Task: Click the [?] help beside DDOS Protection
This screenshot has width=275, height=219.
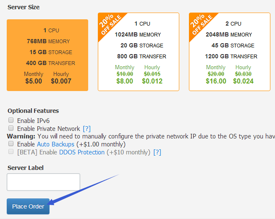Action: 157,152
